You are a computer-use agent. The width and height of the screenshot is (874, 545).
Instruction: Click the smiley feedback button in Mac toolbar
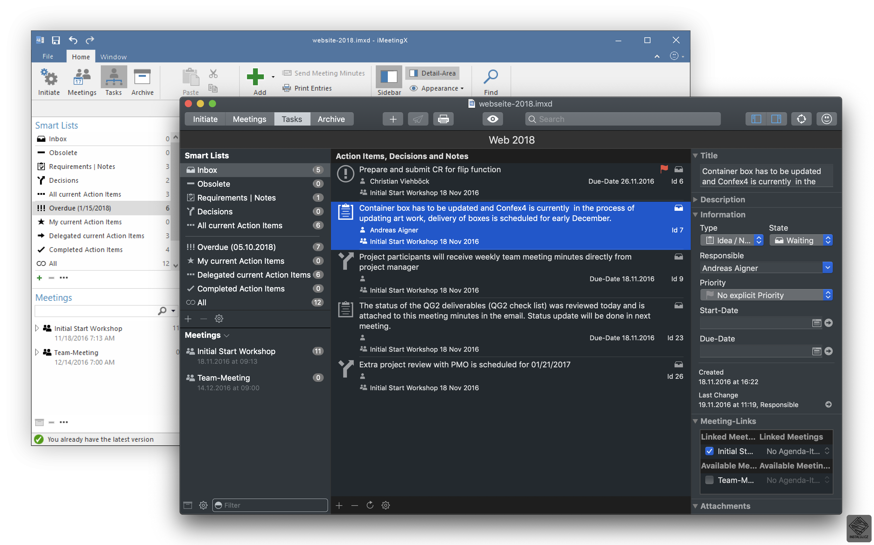coord(826,119)
